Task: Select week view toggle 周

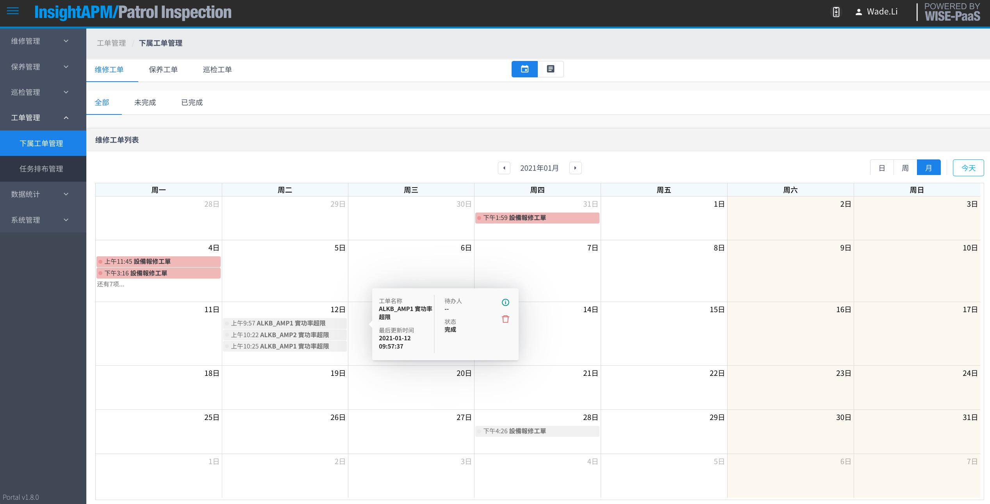Action: pyautogui.click(x=905, y=168)
